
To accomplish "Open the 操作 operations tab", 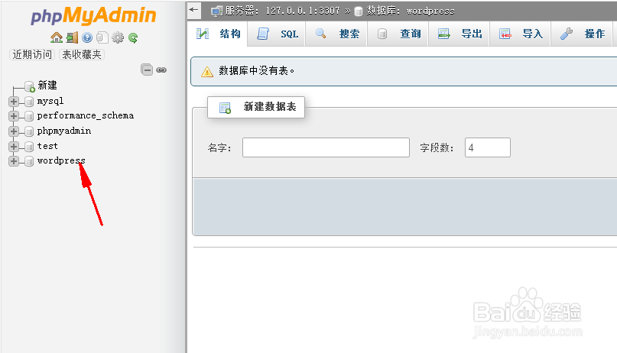I will coord(582,34).
